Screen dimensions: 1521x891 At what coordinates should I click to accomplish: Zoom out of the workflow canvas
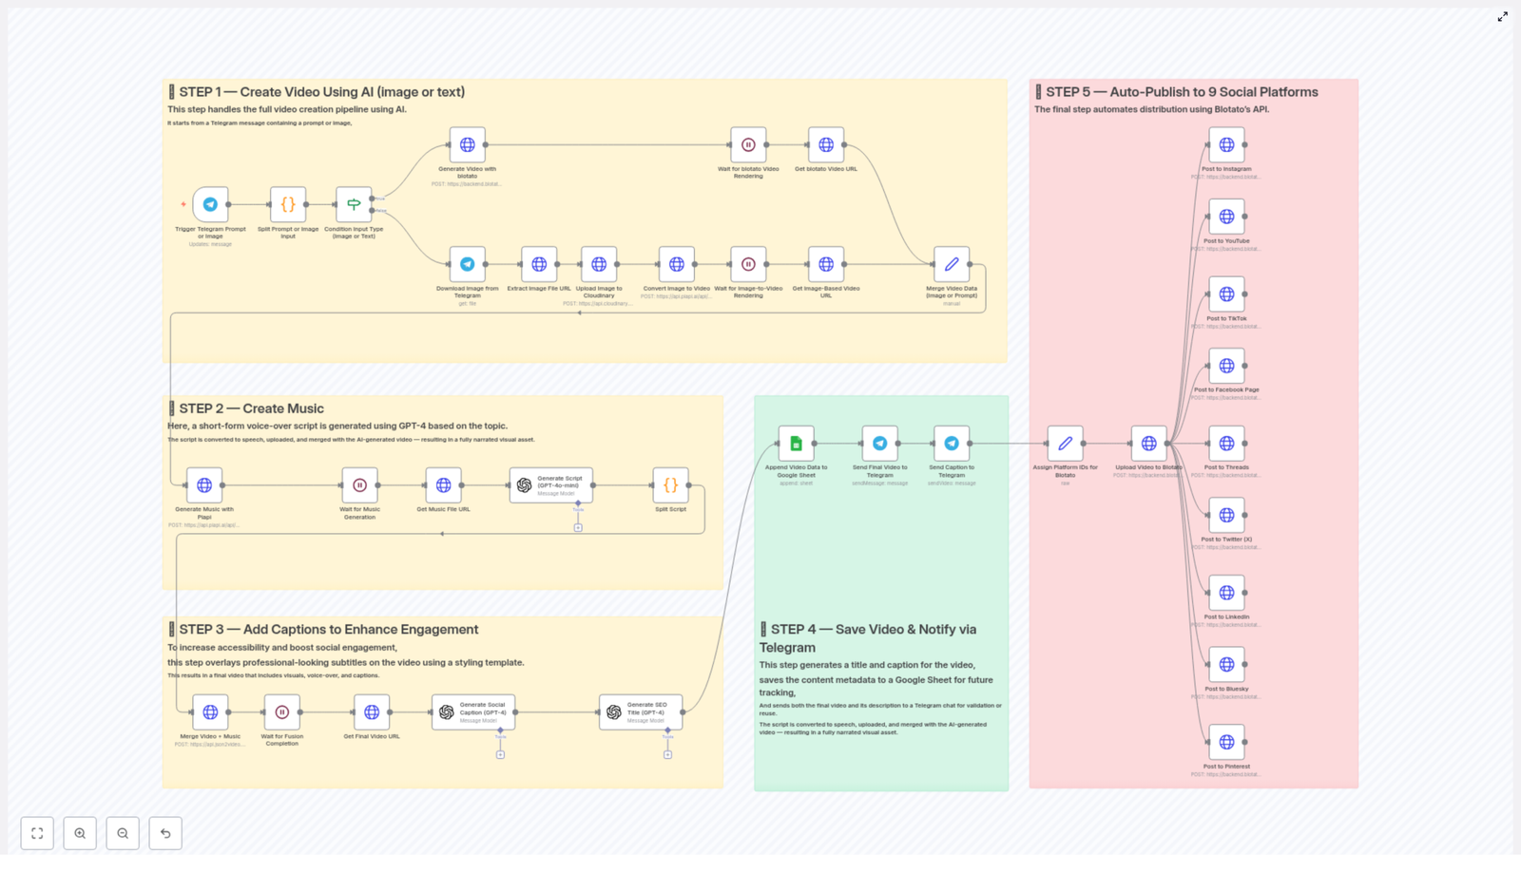pos(123,833)
